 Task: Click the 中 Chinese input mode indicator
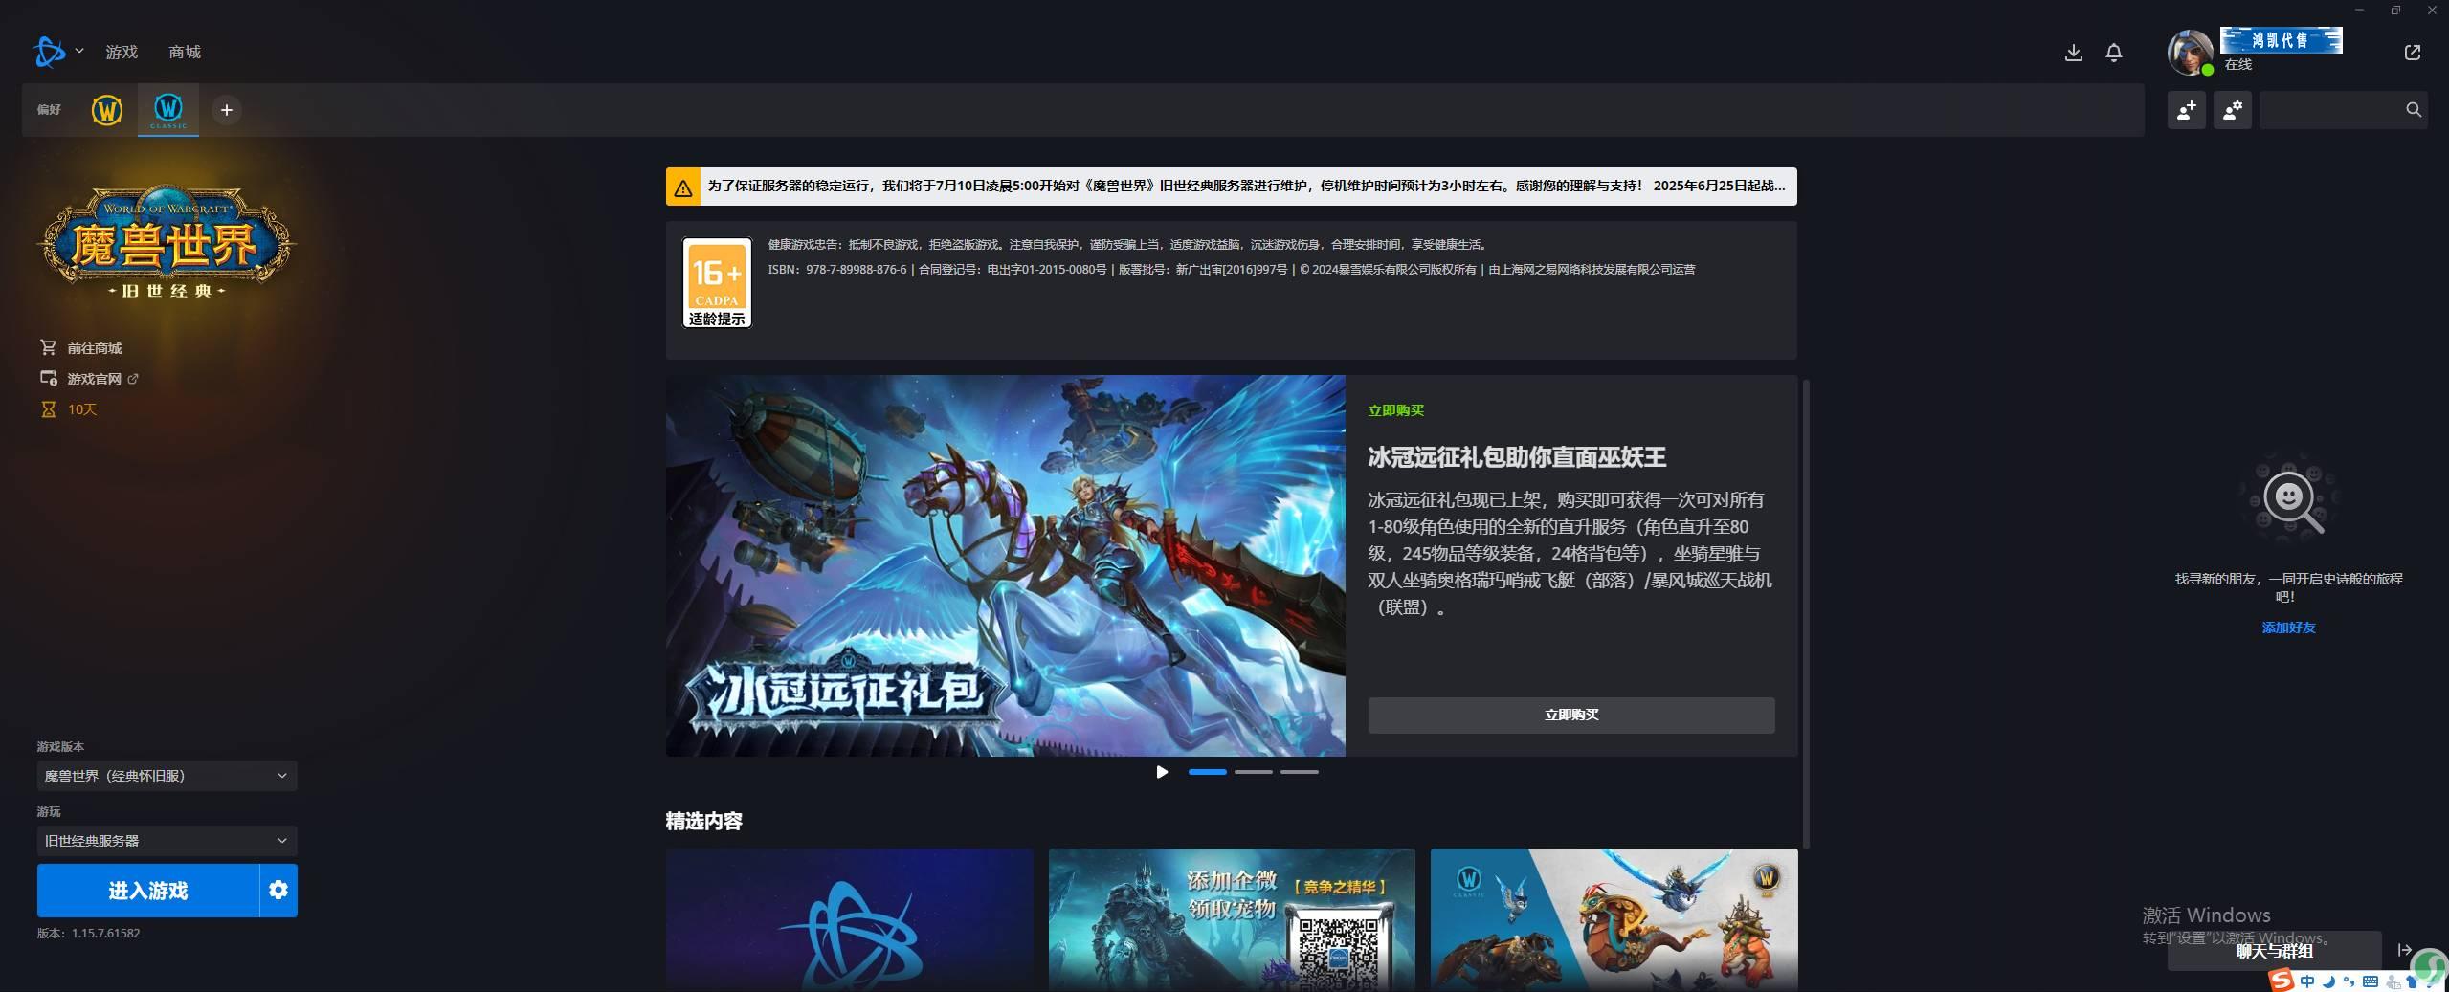point(2307,981)
